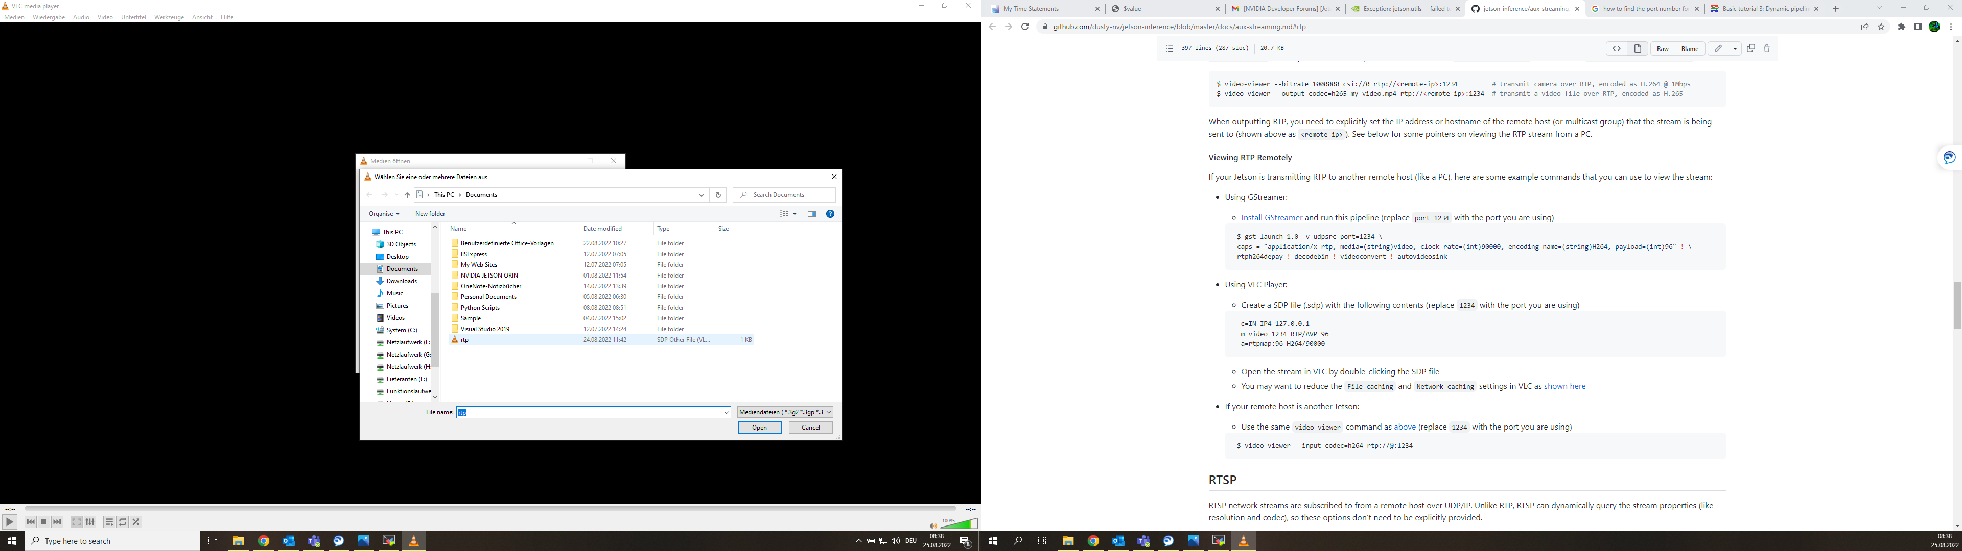Select Desktop in the navigation tree
Screen dimensions: 1962x551
point(398,257)
